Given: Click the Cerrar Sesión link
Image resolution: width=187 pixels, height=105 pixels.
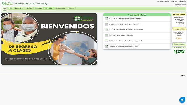Looking at the screenshot, I should coord(174,2).
